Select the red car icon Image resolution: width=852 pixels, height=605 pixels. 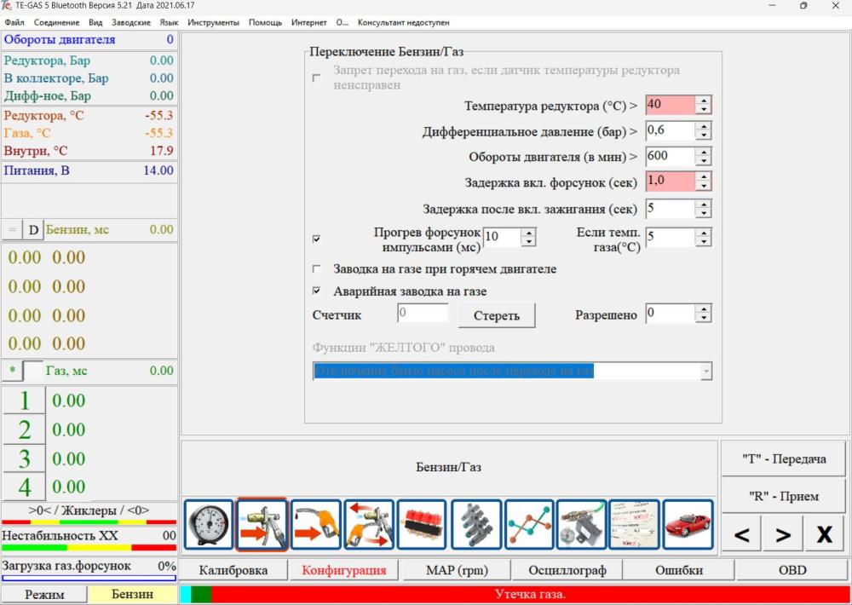[688, 525]
